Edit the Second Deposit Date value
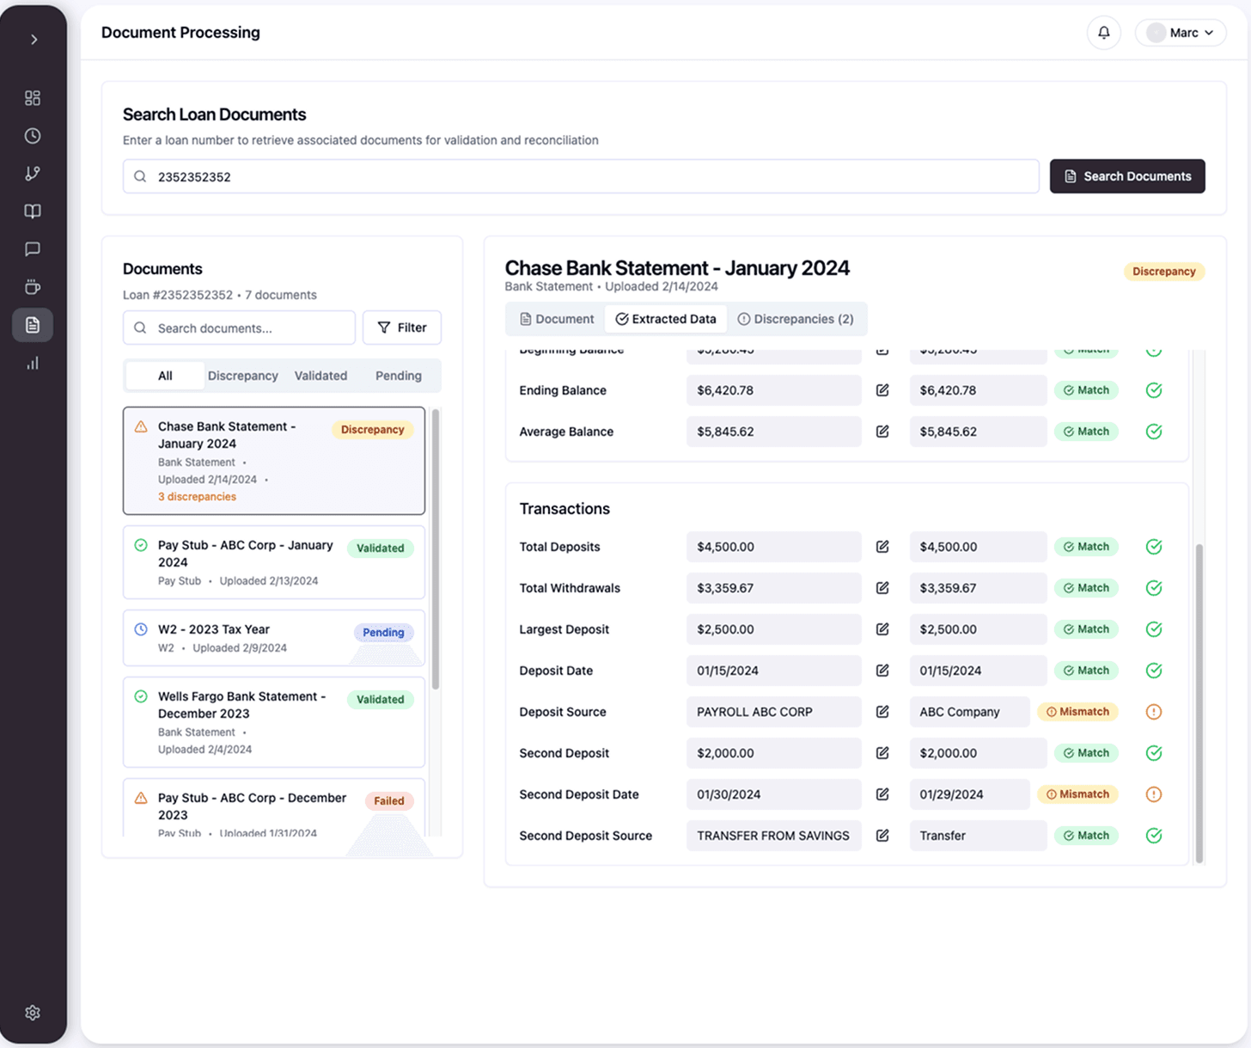 (x=882, y=794)
